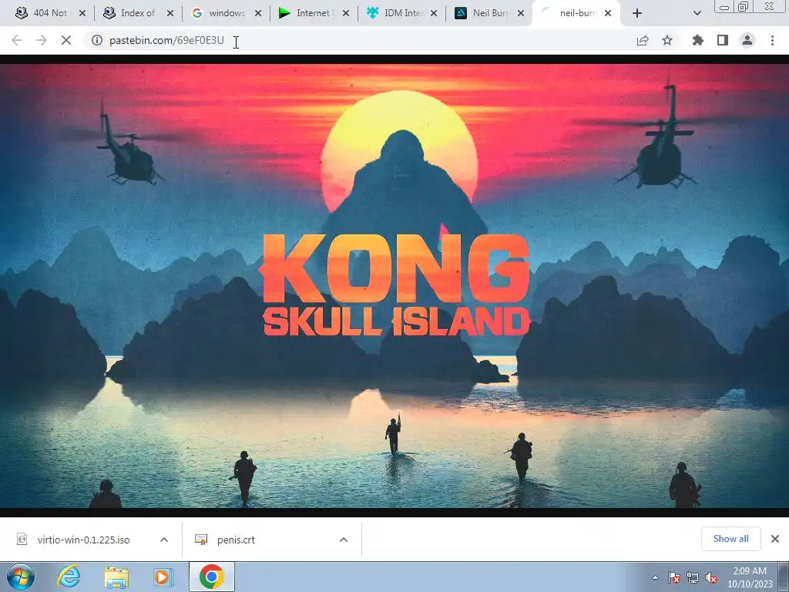
Task: Open network status tray icon
Action: click(693, 578)
